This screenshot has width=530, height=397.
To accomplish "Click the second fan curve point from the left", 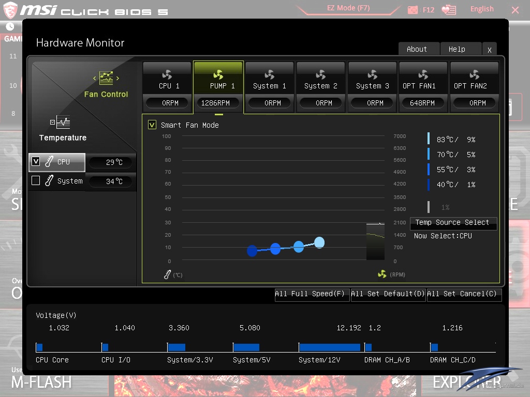I will 275,249.
